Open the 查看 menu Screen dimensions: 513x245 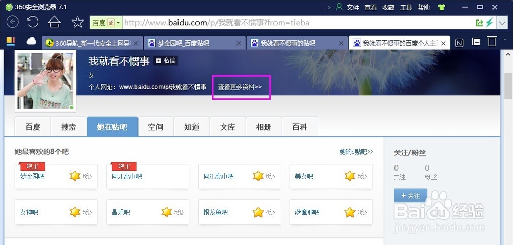[371, 7]
